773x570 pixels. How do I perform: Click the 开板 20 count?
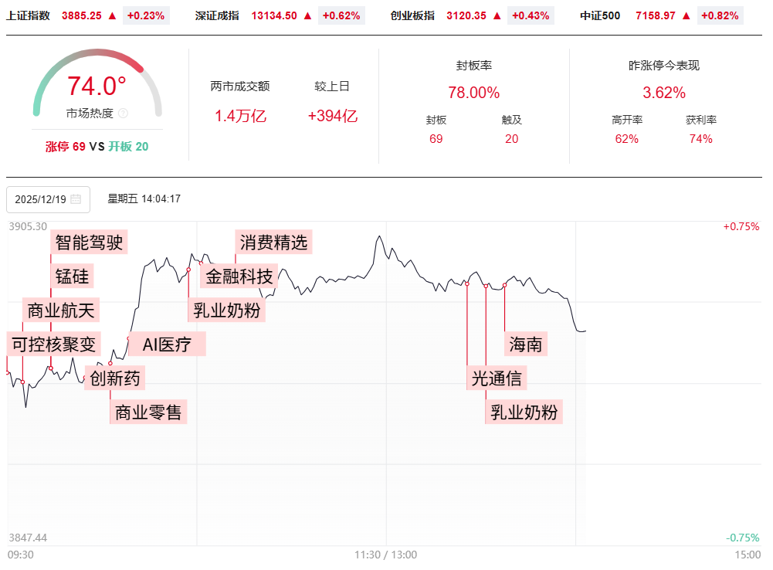click(128, 147)
